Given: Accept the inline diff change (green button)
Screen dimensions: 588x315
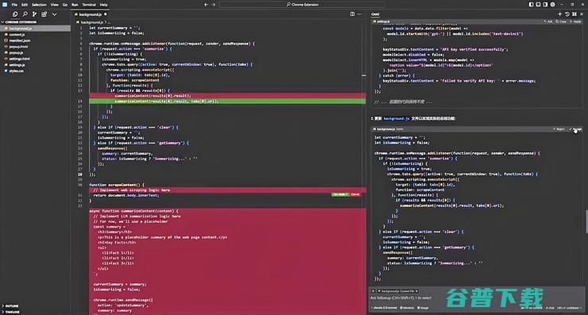Looking at the screenshot, I should [x=340, y=194].
